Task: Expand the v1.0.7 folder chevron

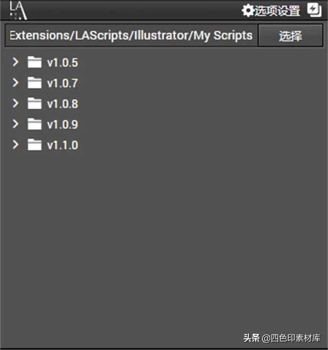Action: click(x=15, y=83)
